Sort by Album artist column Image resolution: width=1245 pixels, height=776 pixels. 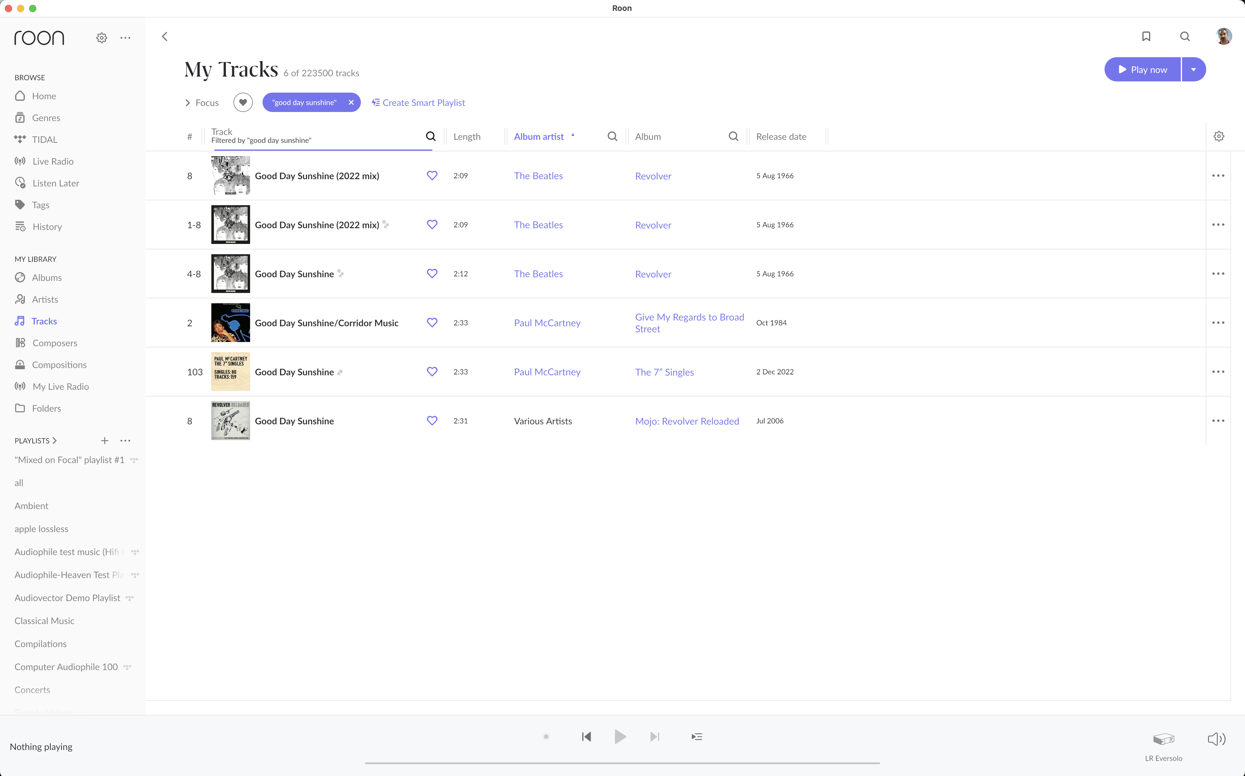tap(539, 136)
